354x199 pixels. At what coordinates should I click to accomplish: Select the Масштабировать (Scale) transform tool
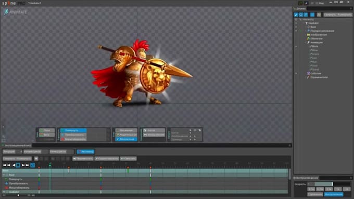tap(73, 139)
